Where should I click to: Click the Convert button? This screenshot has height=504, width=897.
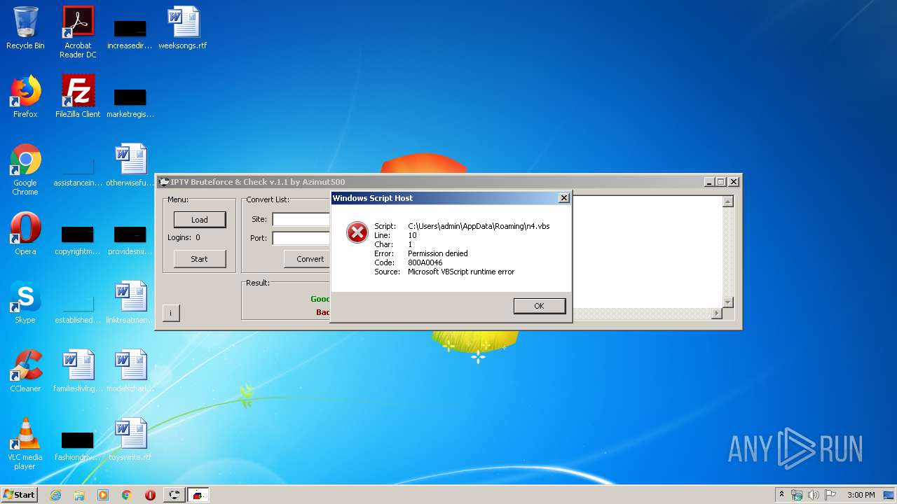[x=308, y=258]
